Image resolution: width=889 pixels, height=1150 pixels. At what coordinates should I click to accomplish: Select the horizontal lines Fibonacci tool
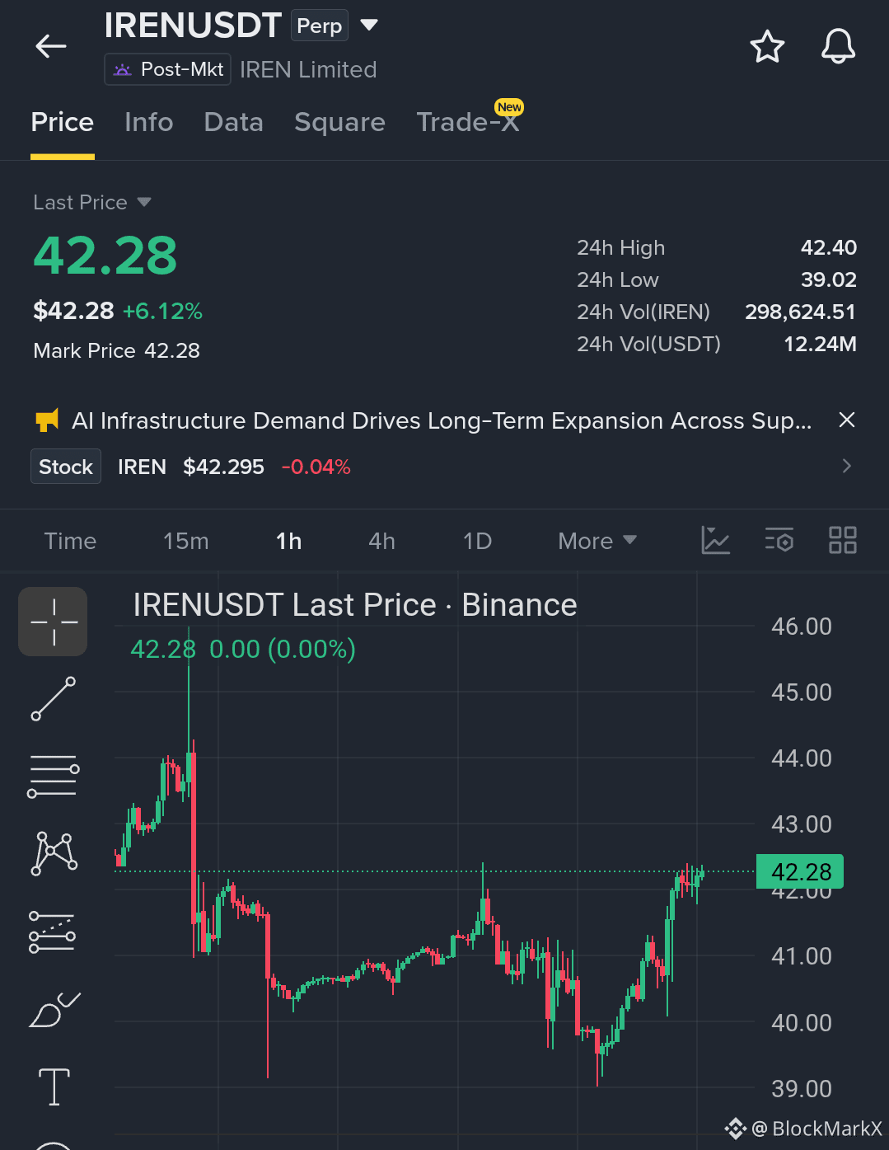54,776
